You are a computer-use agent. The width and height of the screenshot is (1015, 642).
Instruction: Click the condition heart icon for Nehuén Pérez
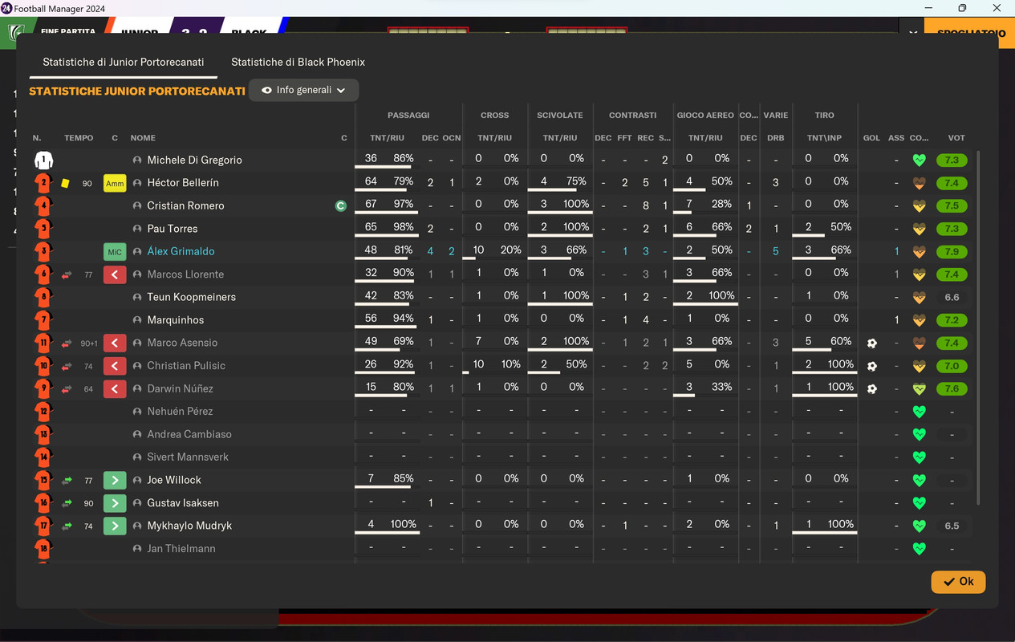920,412
